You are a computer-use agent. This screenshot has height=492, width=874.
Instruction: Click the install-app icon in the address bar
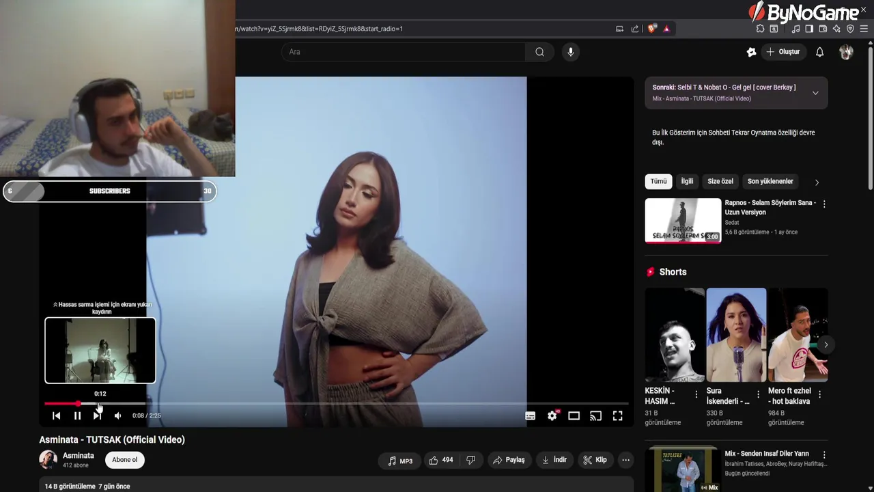click(x=619, y=29)
